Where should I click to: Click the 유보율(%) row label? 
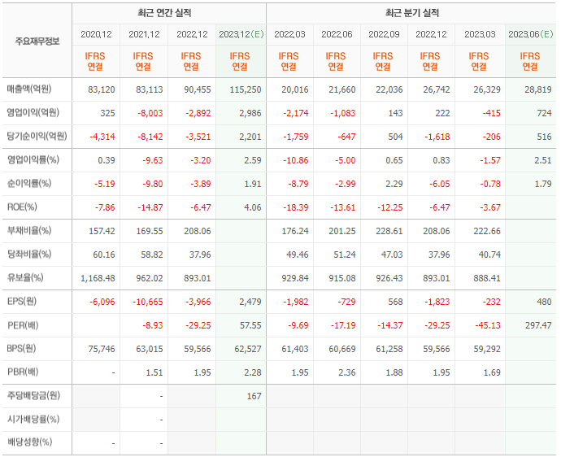tap(25, 278)
